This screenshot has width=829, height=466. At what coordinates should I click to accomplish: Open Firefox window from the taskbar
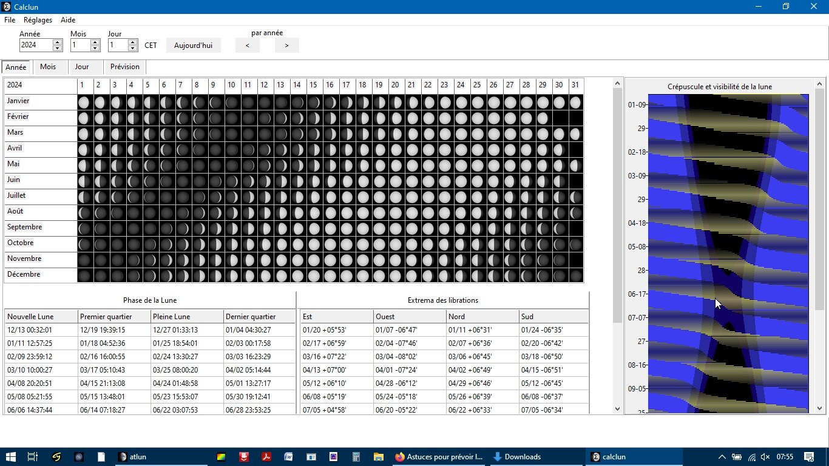pyautogui.click(x=439, y=457)
